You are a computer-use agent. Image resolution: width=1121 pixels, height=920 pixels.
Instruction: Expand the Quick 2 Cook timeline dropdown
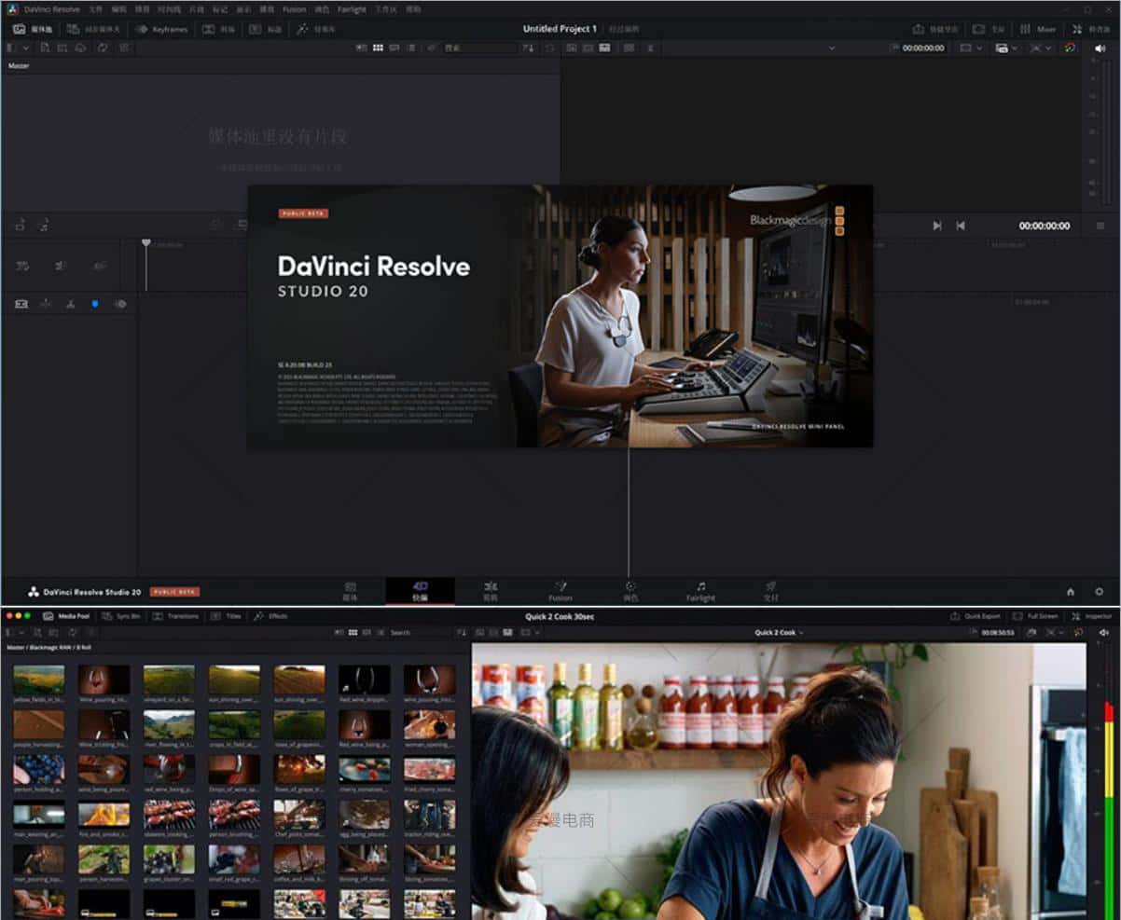coord(779,632)
